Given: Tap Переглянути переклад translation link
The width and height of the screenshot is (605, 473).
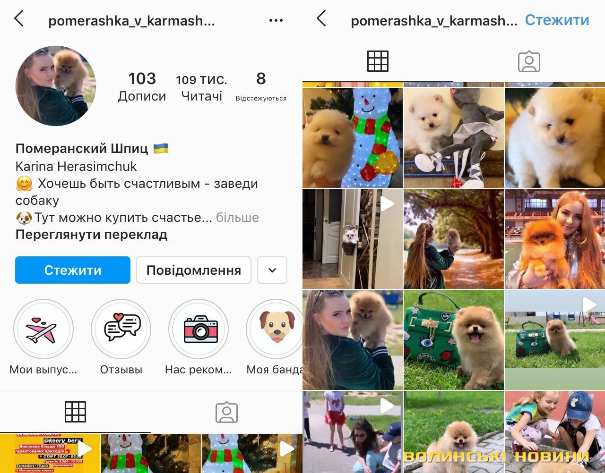Looking at the screenshot, I should pos(91,235).
